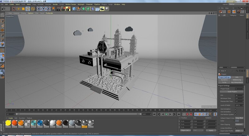Toggle the Use Animation checkbox
This screenshot has height=136, width=249.
[236, 109]
